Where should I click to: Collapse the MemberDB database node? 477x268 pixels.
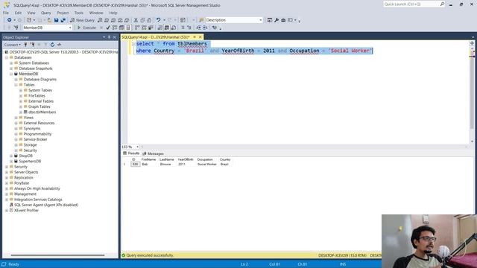pos(11,74)
